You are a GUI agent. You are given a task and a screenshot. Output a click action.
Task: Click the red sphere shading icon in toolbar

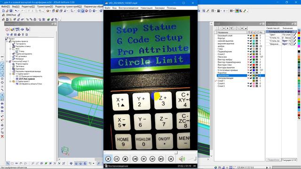(x=87, y=11)
